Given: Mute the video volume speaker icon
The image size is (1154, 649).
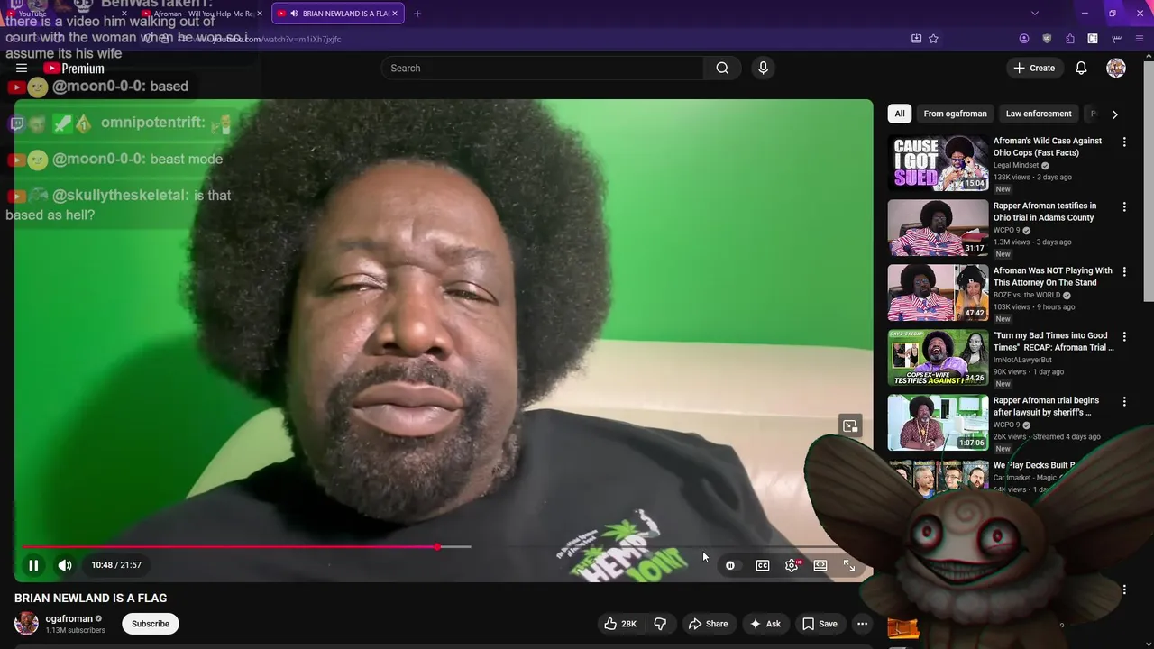Looking at the screenshot, I should point(65,565).
